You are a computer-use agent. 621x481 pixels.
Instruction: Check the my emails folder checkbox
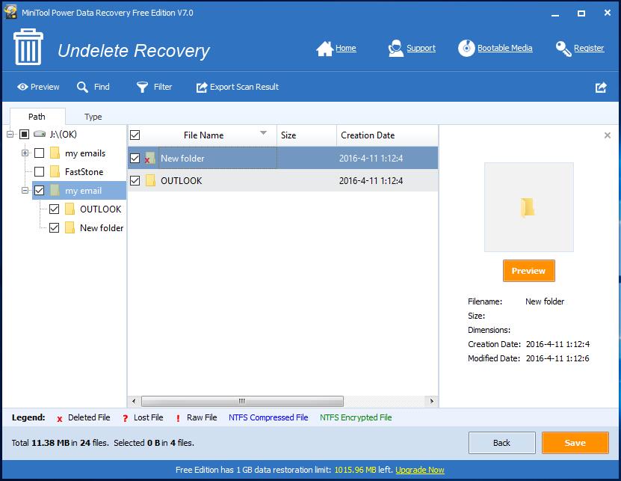click(x=39, y=153)
